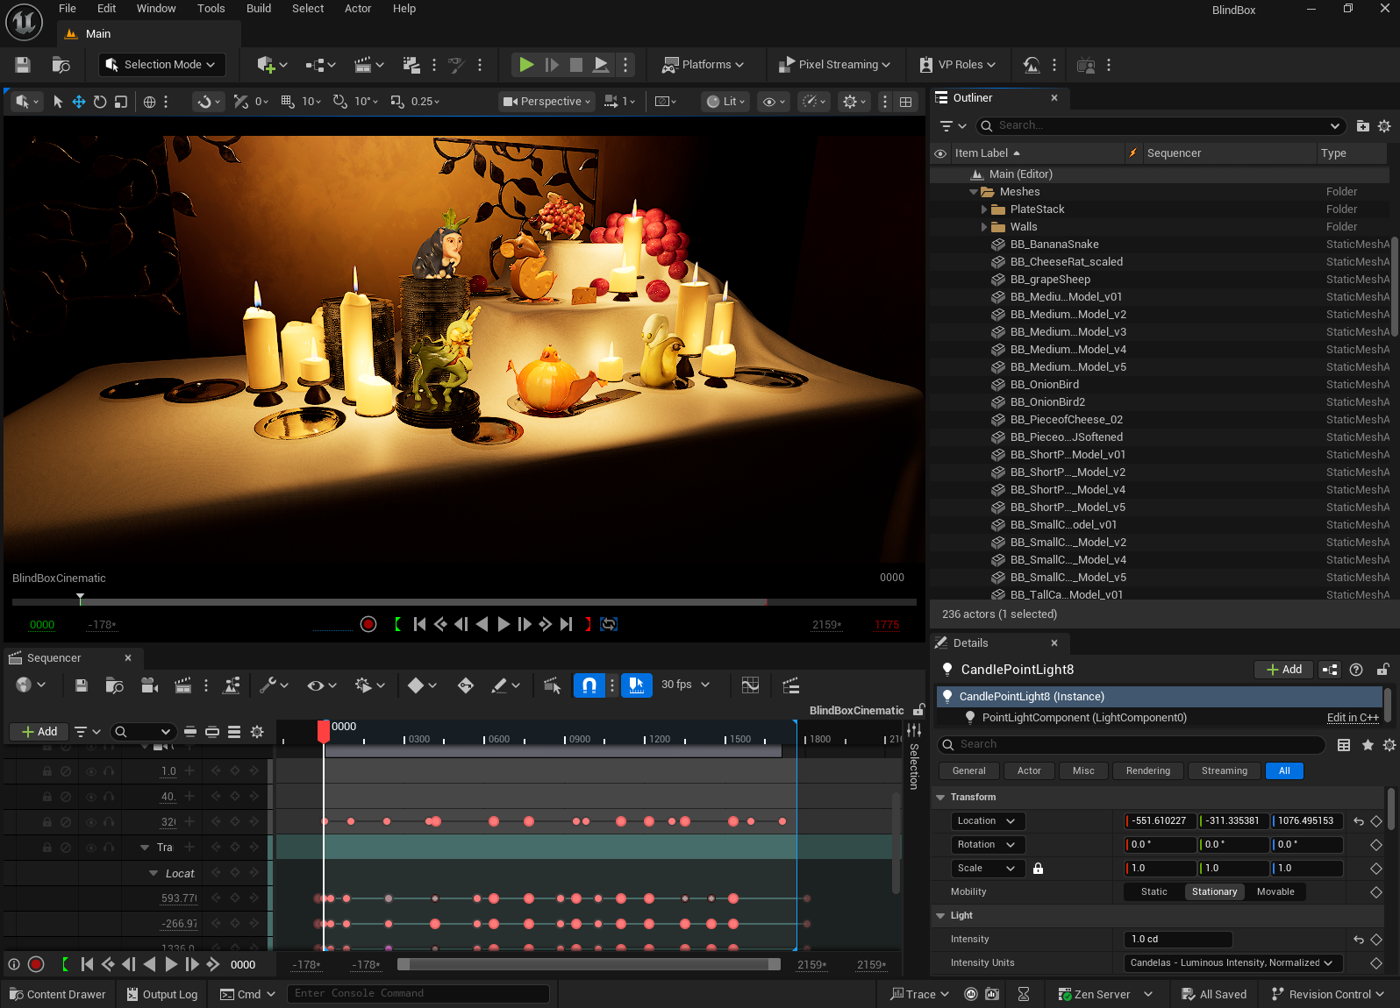
Task: Add keyframe for Rotation property
Action: tap(1376, 845)
